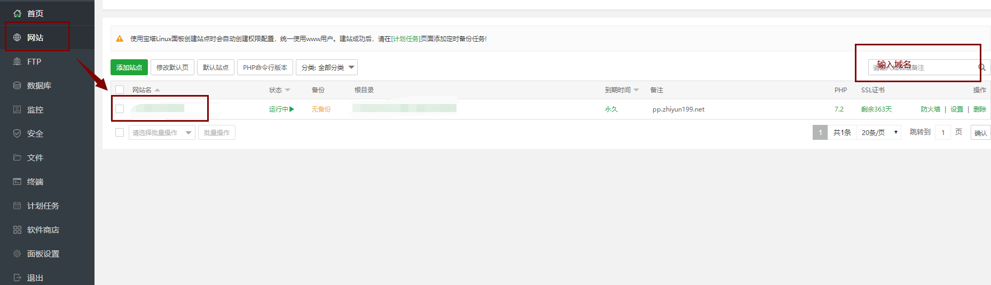Click the domain search input field
This screenshot has height=285, width=991.
(x=922, y=67)
